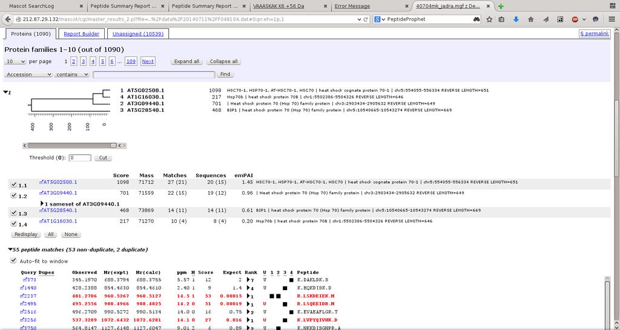Open query icon beside 1440
The width and height of the screenshot is (620, 330).
pos(22,288)
